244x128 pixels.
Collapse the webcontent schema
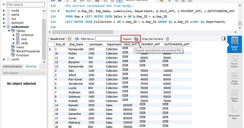pyautogui.click(x=4, y=27)
